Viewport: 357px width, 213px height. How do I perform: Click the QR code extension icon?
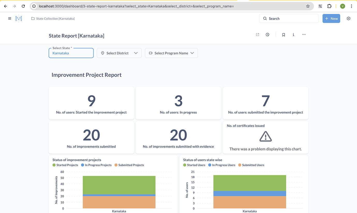(x=320, y=6)
